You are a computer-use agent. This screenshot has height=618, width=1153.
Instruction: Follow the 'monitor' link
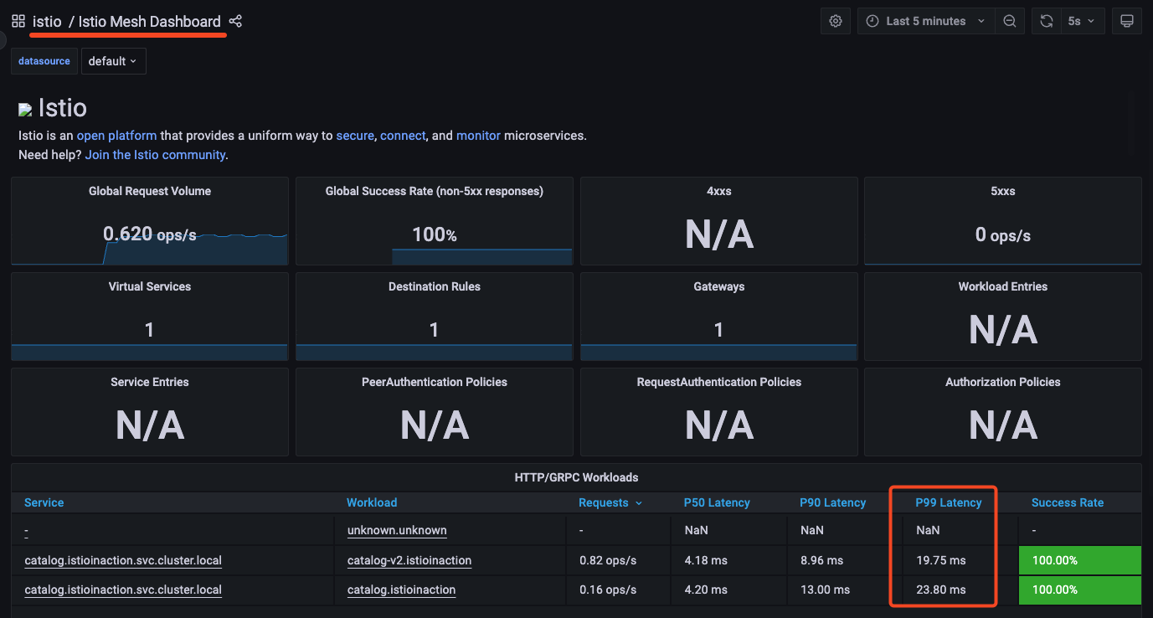[478, 135]
